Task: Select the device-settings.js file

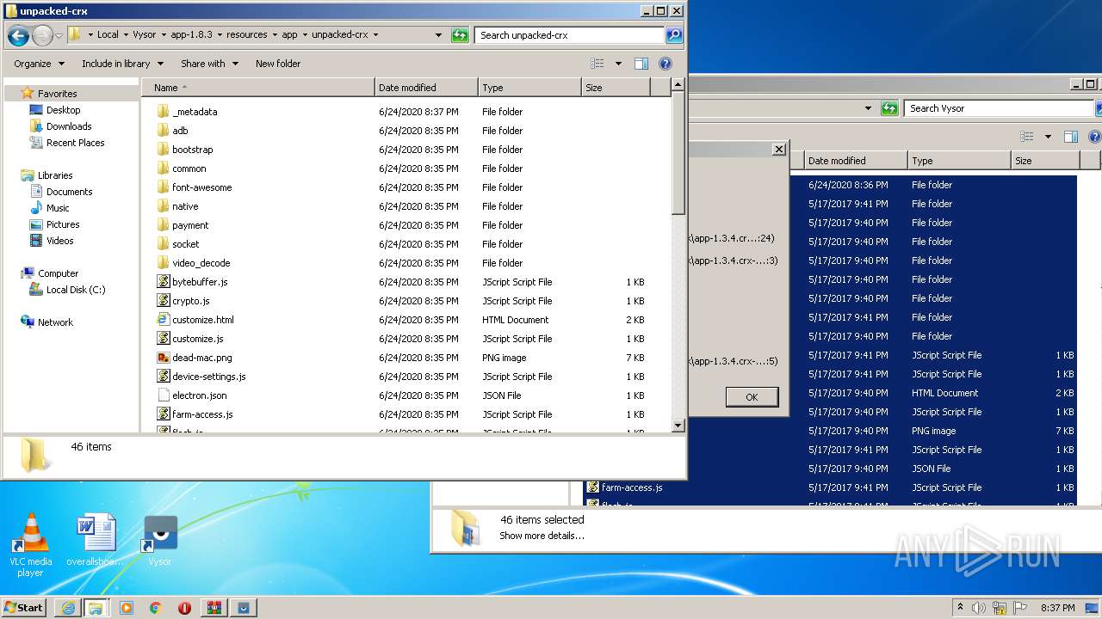Action: [208, 377]
